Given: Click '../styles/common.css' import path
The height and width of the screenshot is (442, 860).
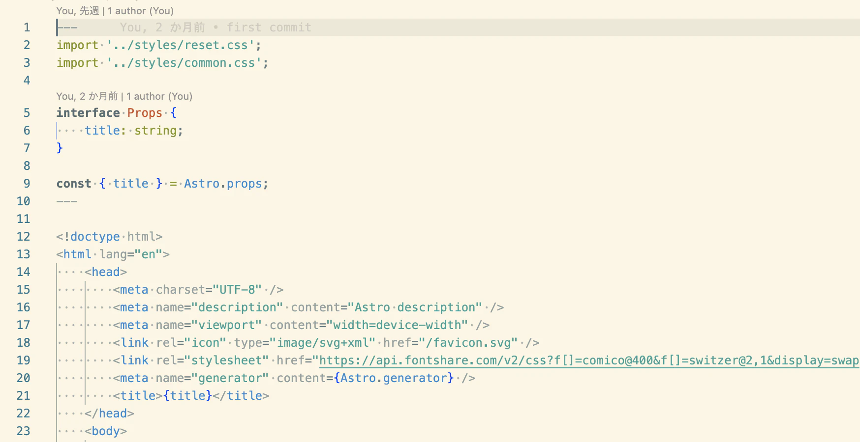Looking at the screenshot, I should tap(184, 63).
